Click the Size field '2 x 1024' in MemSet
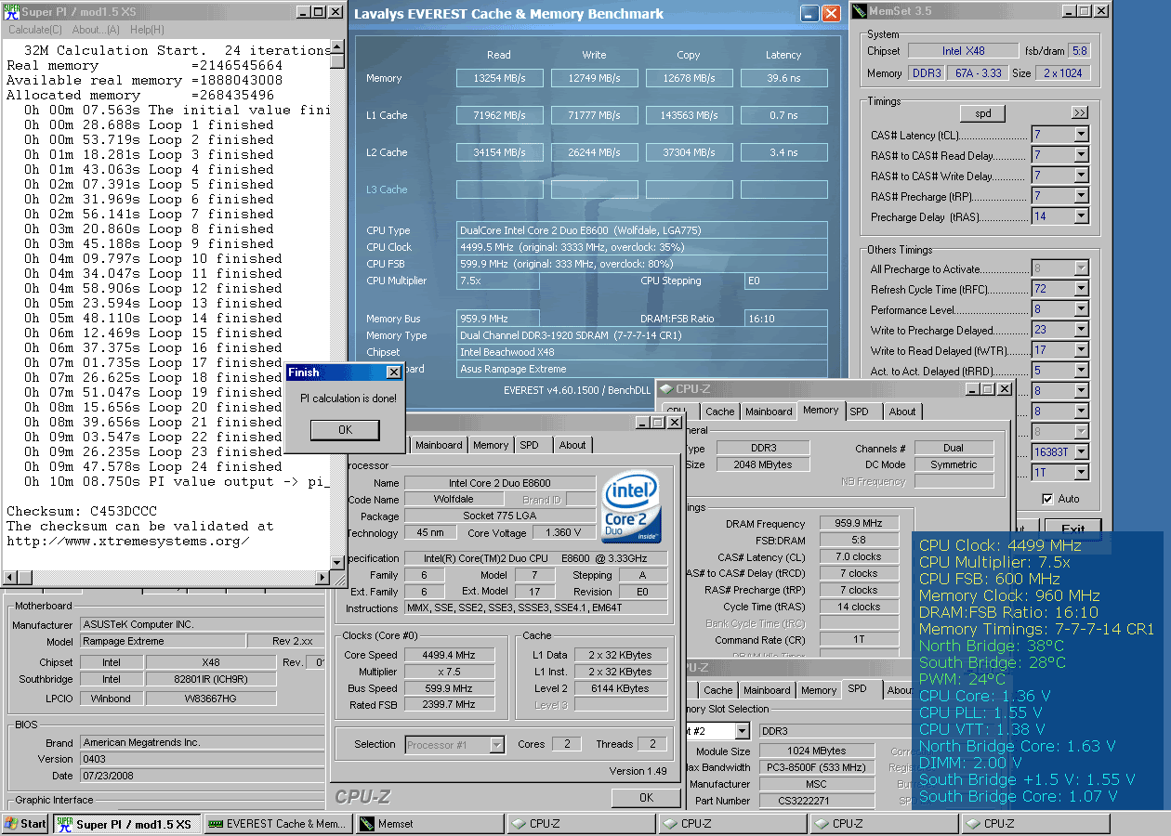Viewport: 1171px width, 836px height. point(1062,73)
